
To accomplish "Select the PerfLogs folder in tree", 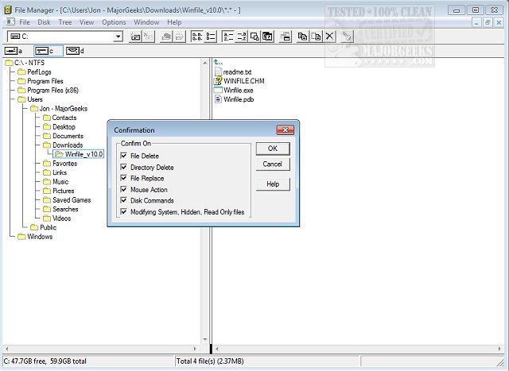I will click(x=34, y=71).
